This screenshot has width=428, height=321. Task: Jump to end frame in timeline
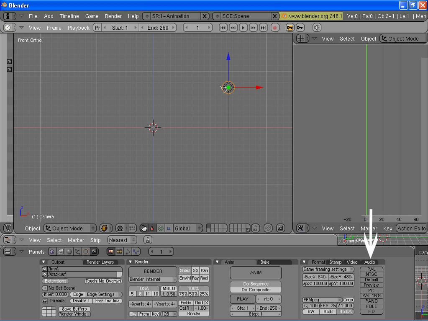coord(263,28)
